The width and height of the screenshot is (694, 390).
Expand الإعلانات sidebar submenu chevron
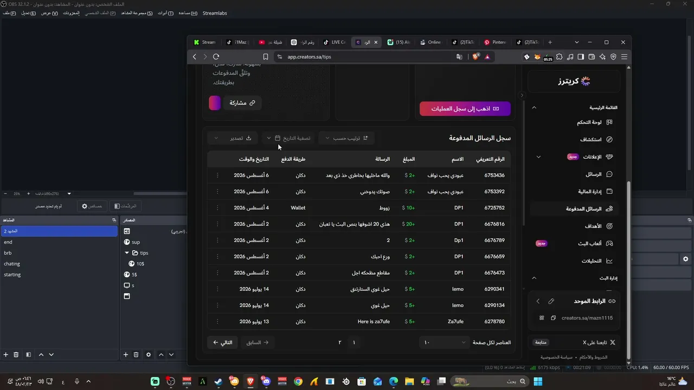pos(538,157)
